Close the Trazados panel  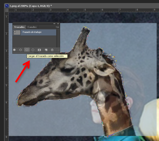click(x=58, y=24)
